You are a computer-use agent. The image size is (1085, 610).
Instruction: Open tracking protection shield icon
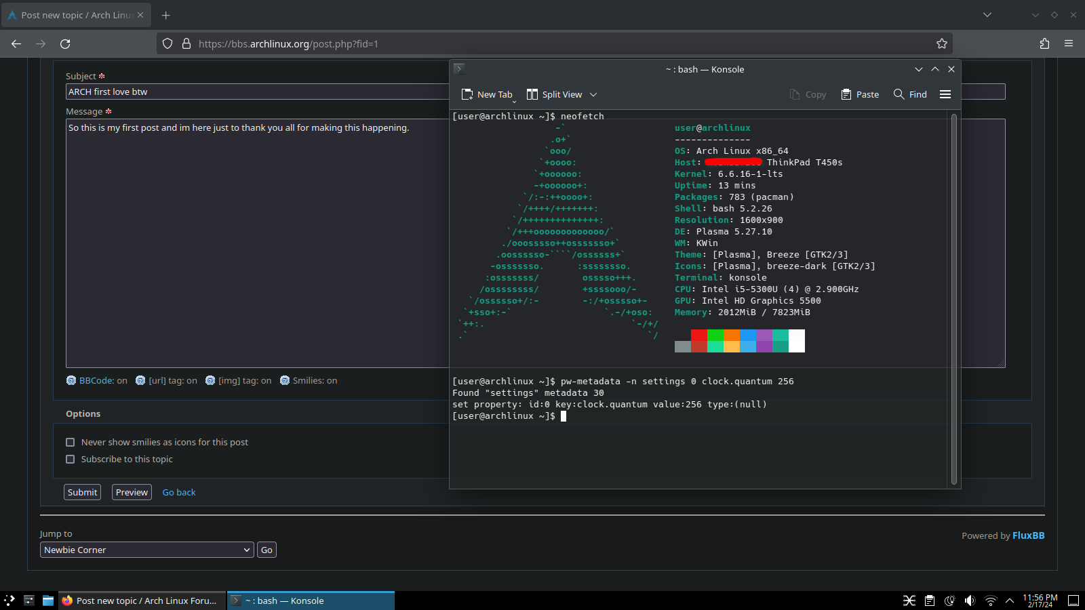click(x=167, y=44)
